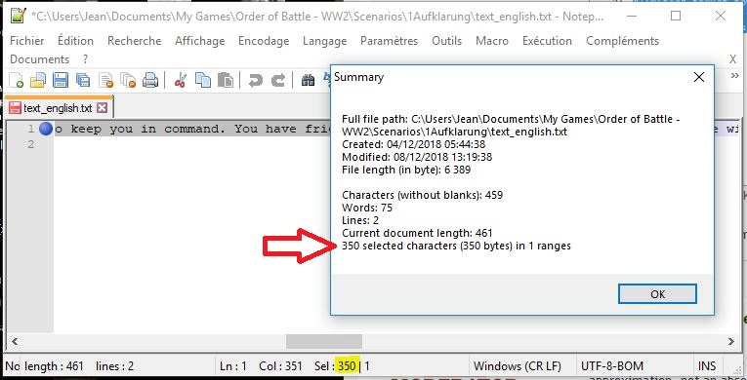Viewport: 747px width, 380px height.
Task: Click the Close All documents icon
Action: 128,80
